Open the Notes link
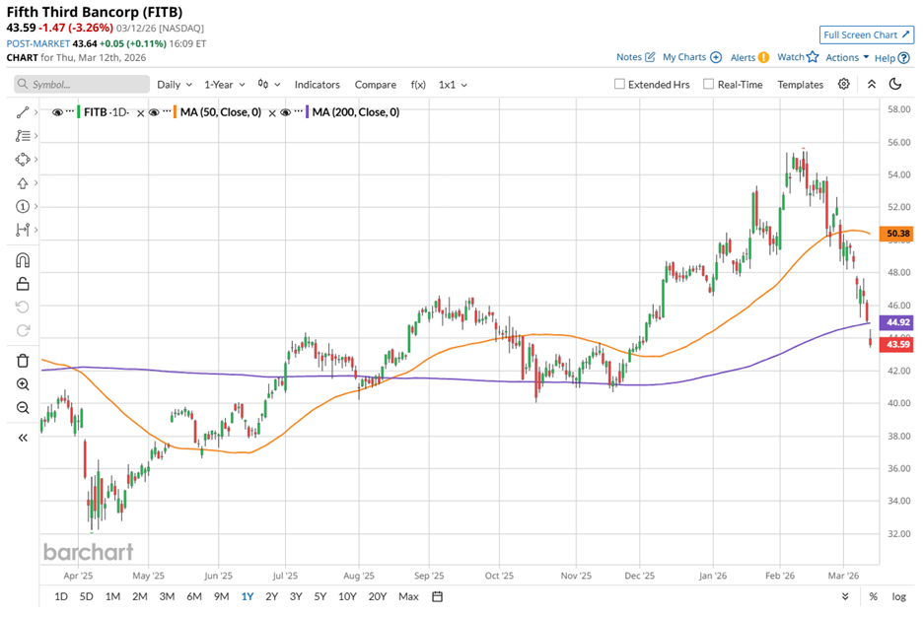 click(635, 57)
